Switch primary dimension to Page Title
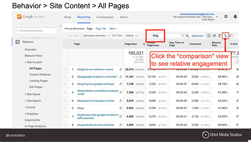This screenshot has width=251, height=142. click(x=101, y=29)
